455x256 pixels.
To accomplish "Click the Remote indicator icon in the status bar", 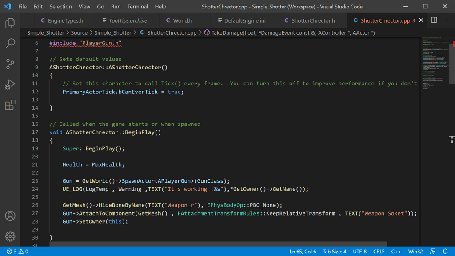I will pyautogui.click(x=433, y=251).
